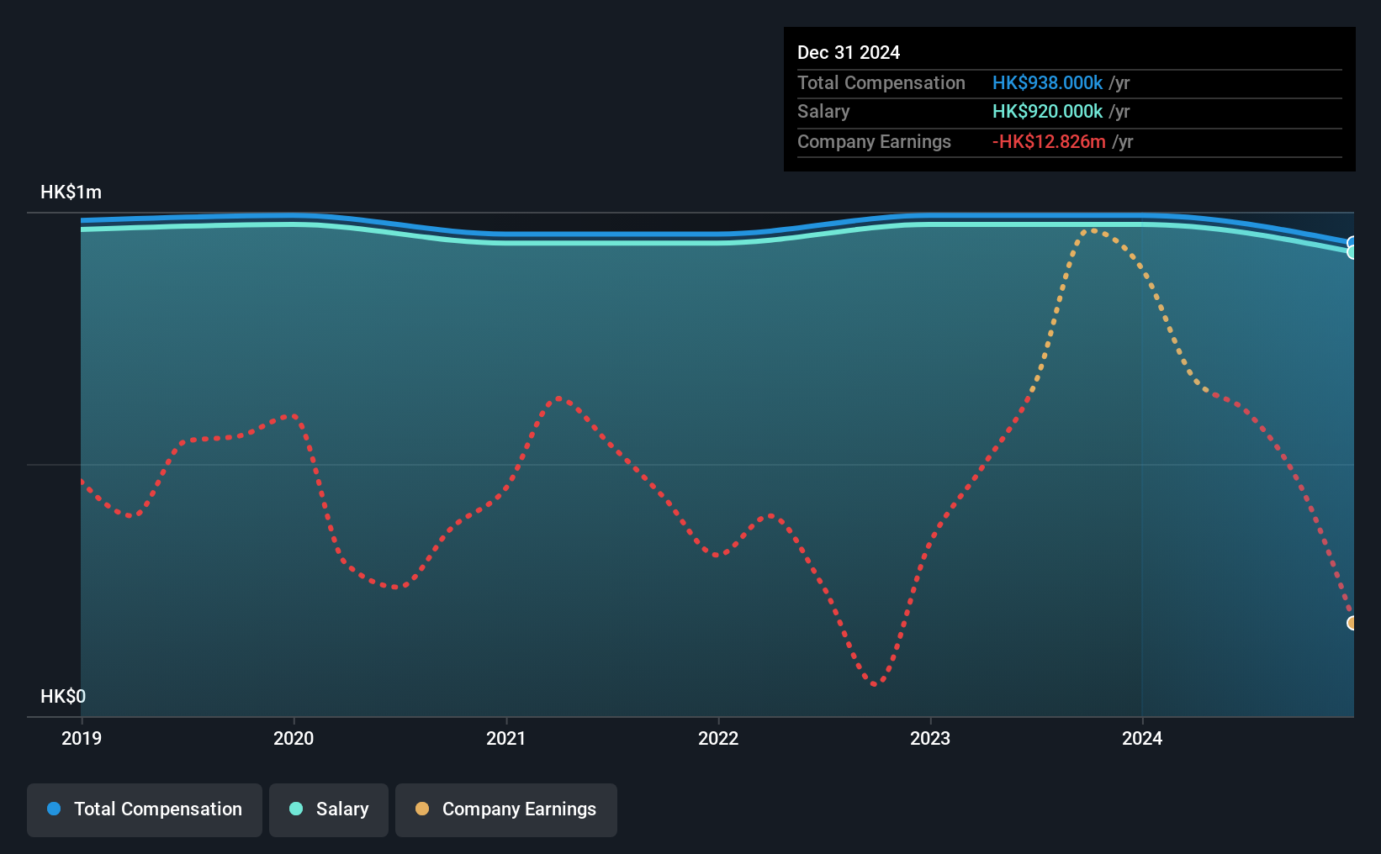This screenshot has width=1381, height=854.
Task: Click the HK$938.000k total compensation value
Action: (x=1047, y=82)
